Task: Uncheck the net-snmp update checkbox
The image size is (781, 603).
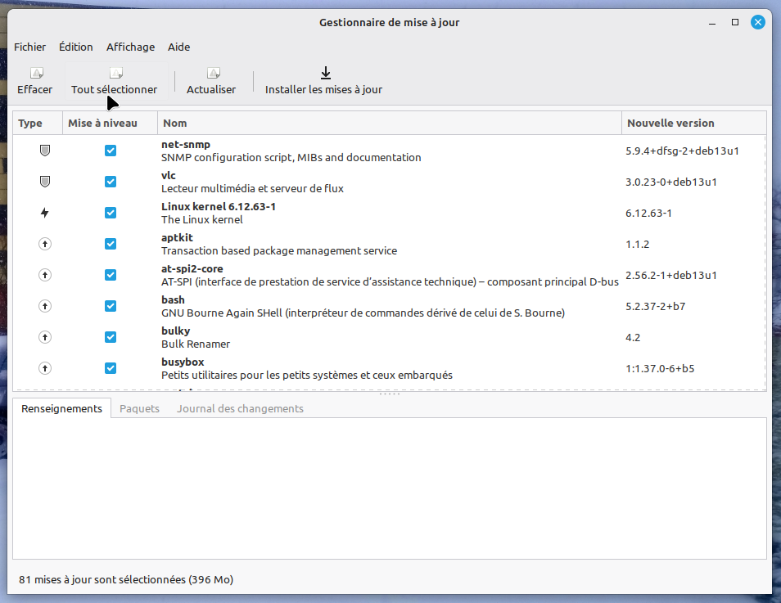Action: coord(111,151)
